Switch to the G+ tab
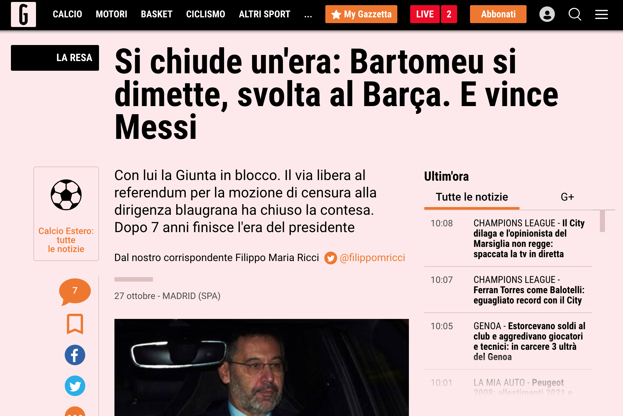Screen dimensions: 623x416 567,197
